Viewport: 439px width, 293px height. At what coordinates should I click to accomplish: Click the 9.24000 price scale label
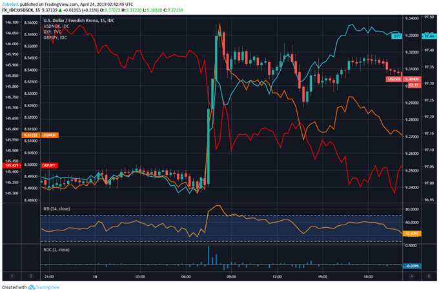412,188
